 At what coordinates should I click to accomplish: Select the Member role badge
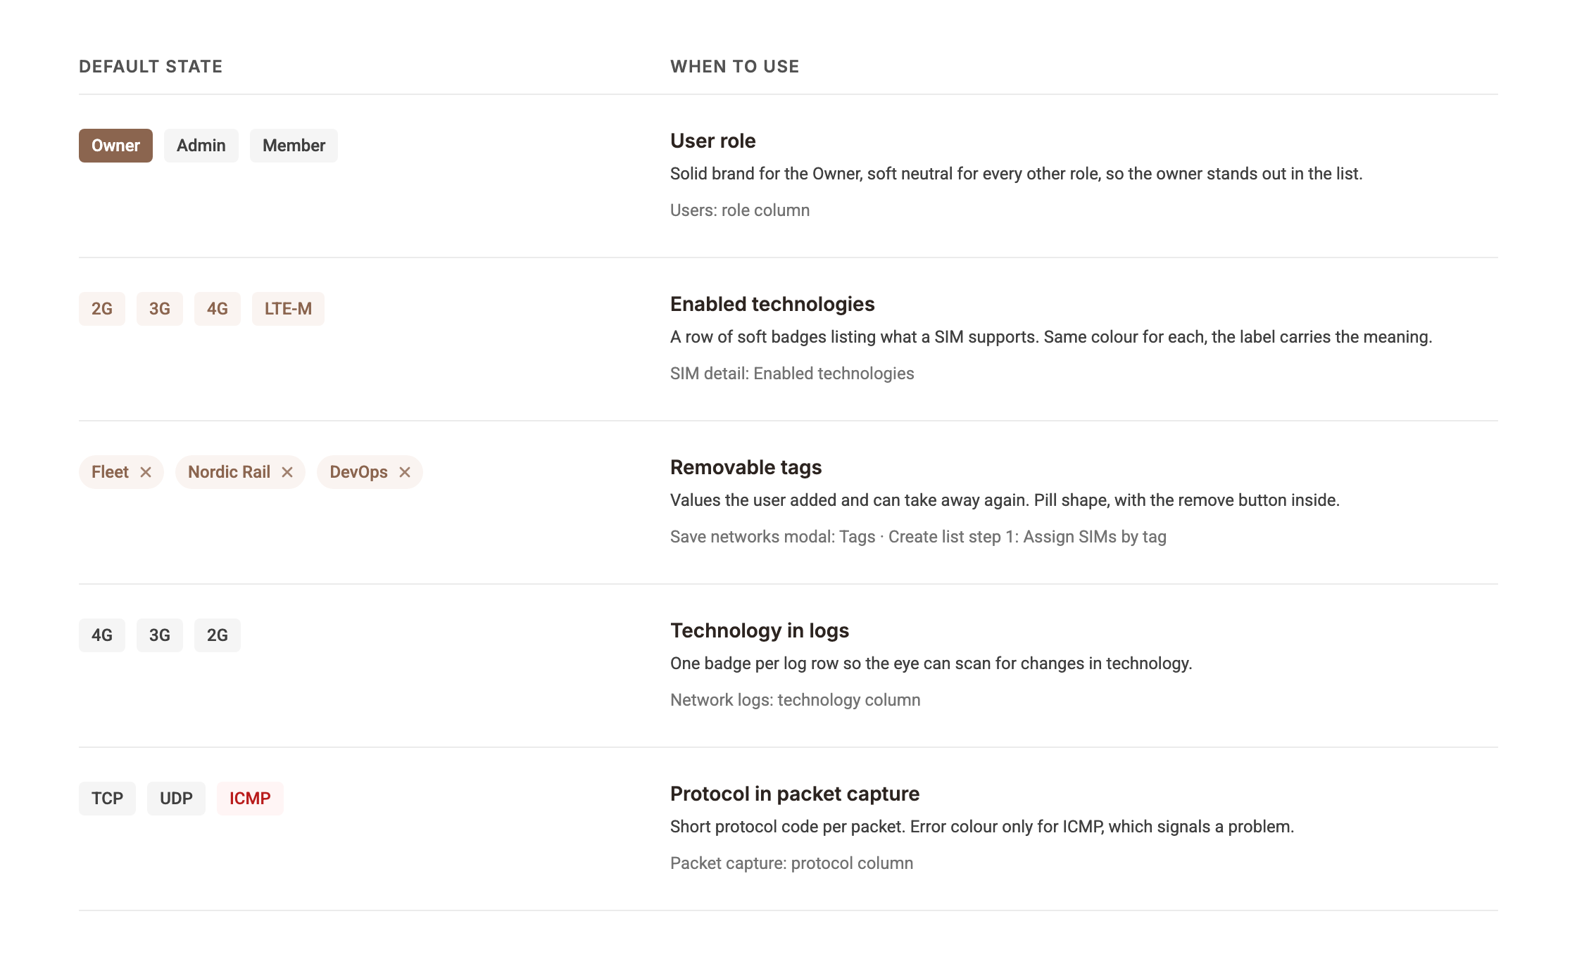(294, 146)
